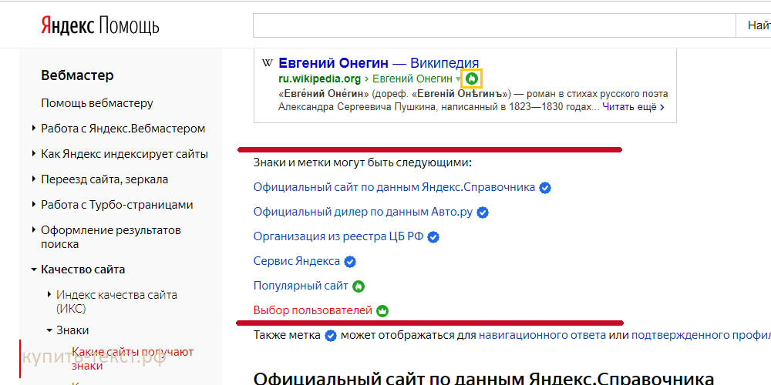This screenshot has width=771, height=385.
Task: Focus the help search input field
Action: pos(494,26)
